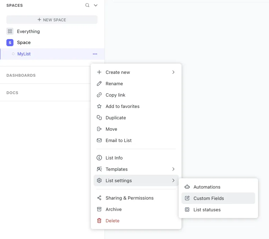Choose List statuses in the submenu
Viewport: 269px width, 239px height.
coord(218,210)
